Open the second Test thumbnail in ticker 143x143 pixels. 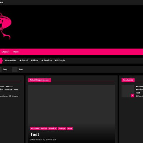[15, 69]
